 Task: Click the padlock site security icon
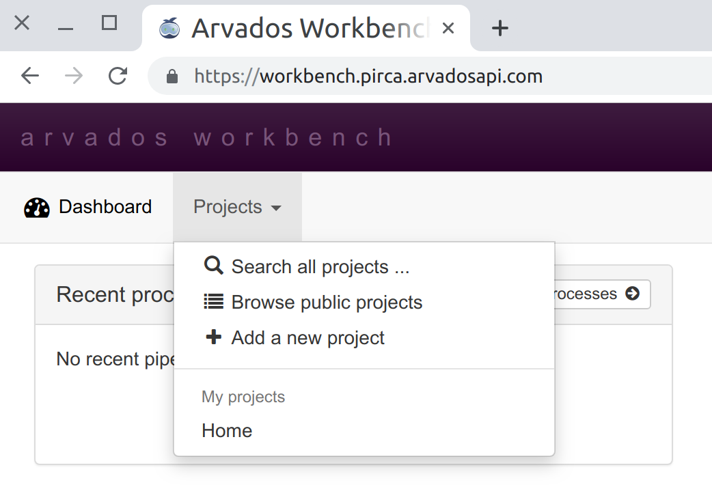point(172,76)
